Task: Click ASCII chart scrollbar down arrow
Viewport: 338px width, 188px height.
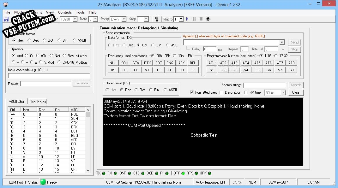Action: [88, 170]
